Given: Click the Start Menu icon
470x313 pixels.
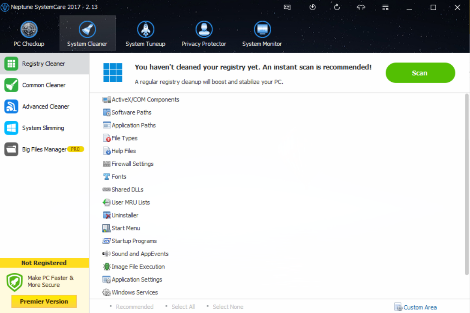Looking at the screenshot, I should click(106, 228).
